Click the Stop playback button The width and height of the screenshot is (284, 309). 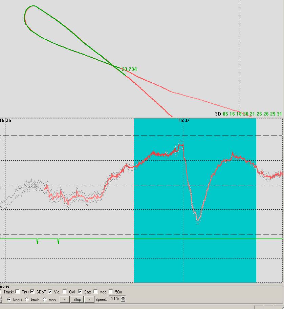pos(77,299)
